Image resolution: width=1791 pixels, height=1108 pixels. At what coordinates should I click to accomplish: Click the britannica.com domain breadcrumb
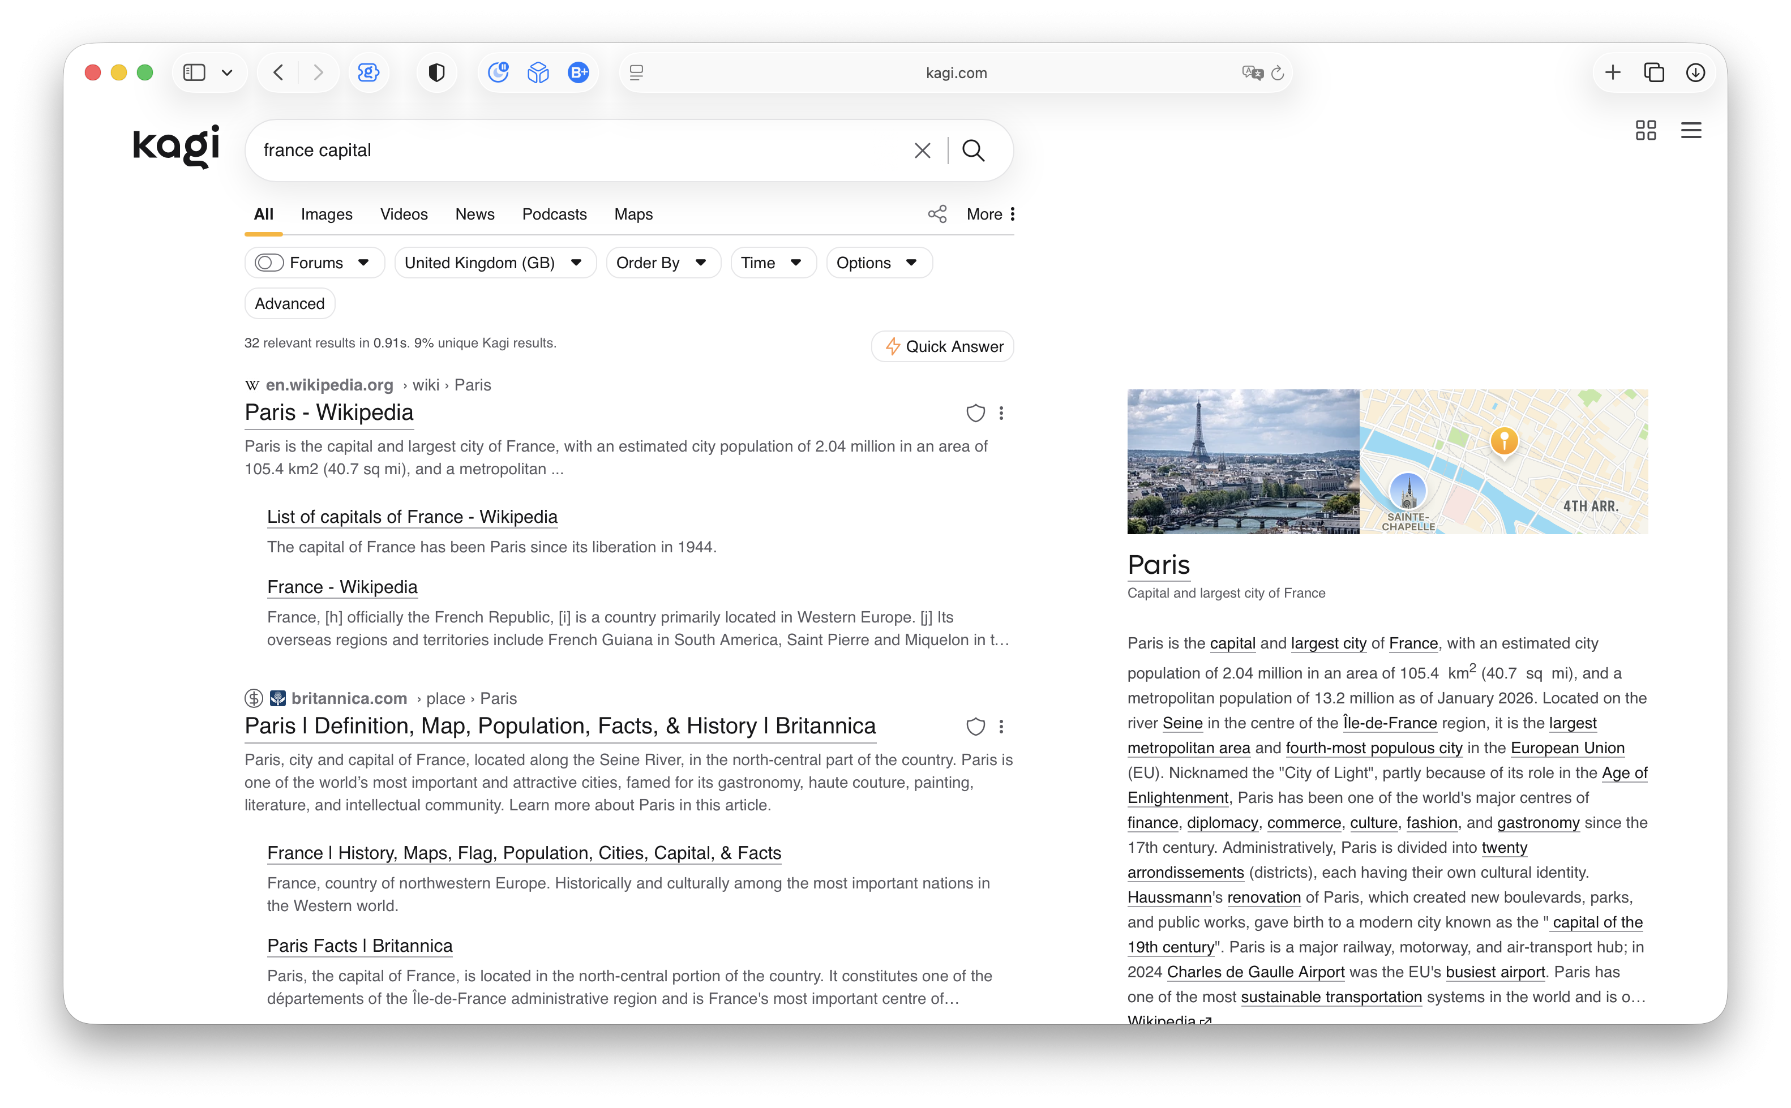point(349,698)
